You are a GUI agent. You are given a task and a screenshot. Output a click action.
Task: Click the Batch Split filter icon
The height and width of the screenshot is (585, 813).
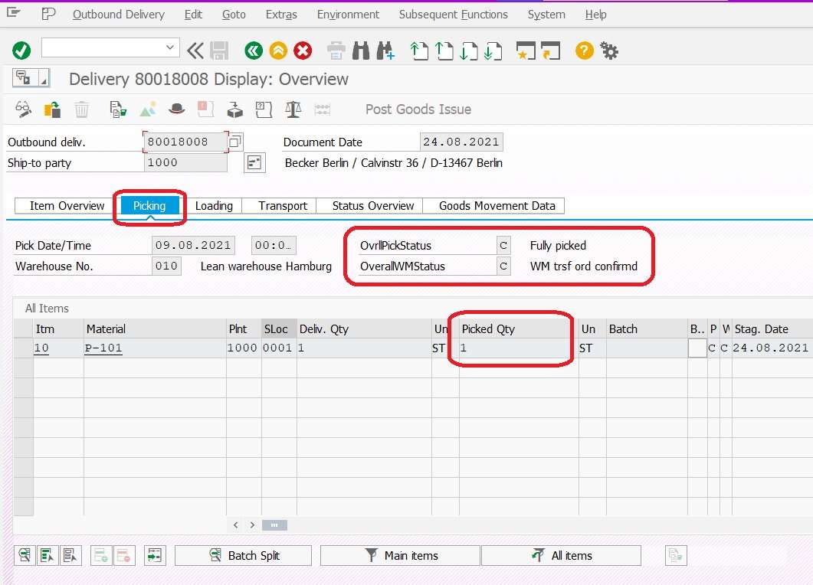coord(215,554)
